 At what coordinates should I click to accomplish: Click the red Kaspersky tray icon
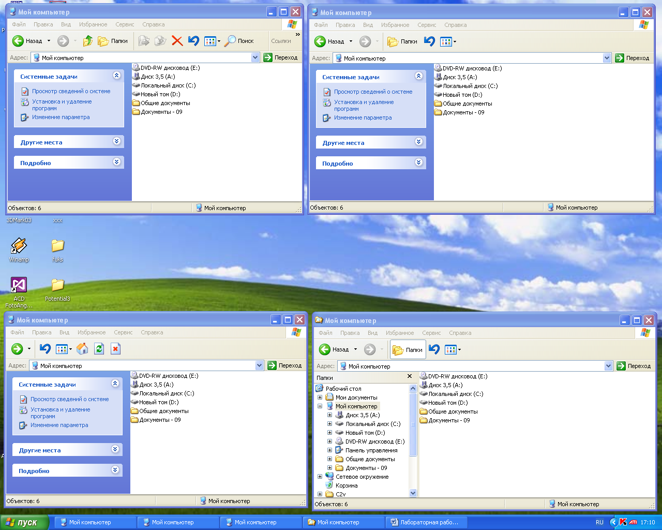point(623,522)
